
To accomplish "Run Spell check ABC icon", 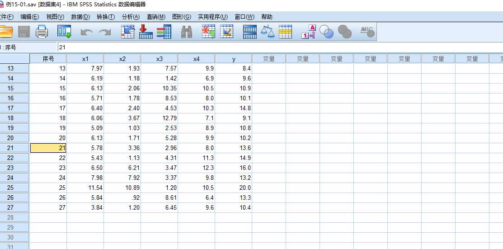I will (x=367, y=32).
